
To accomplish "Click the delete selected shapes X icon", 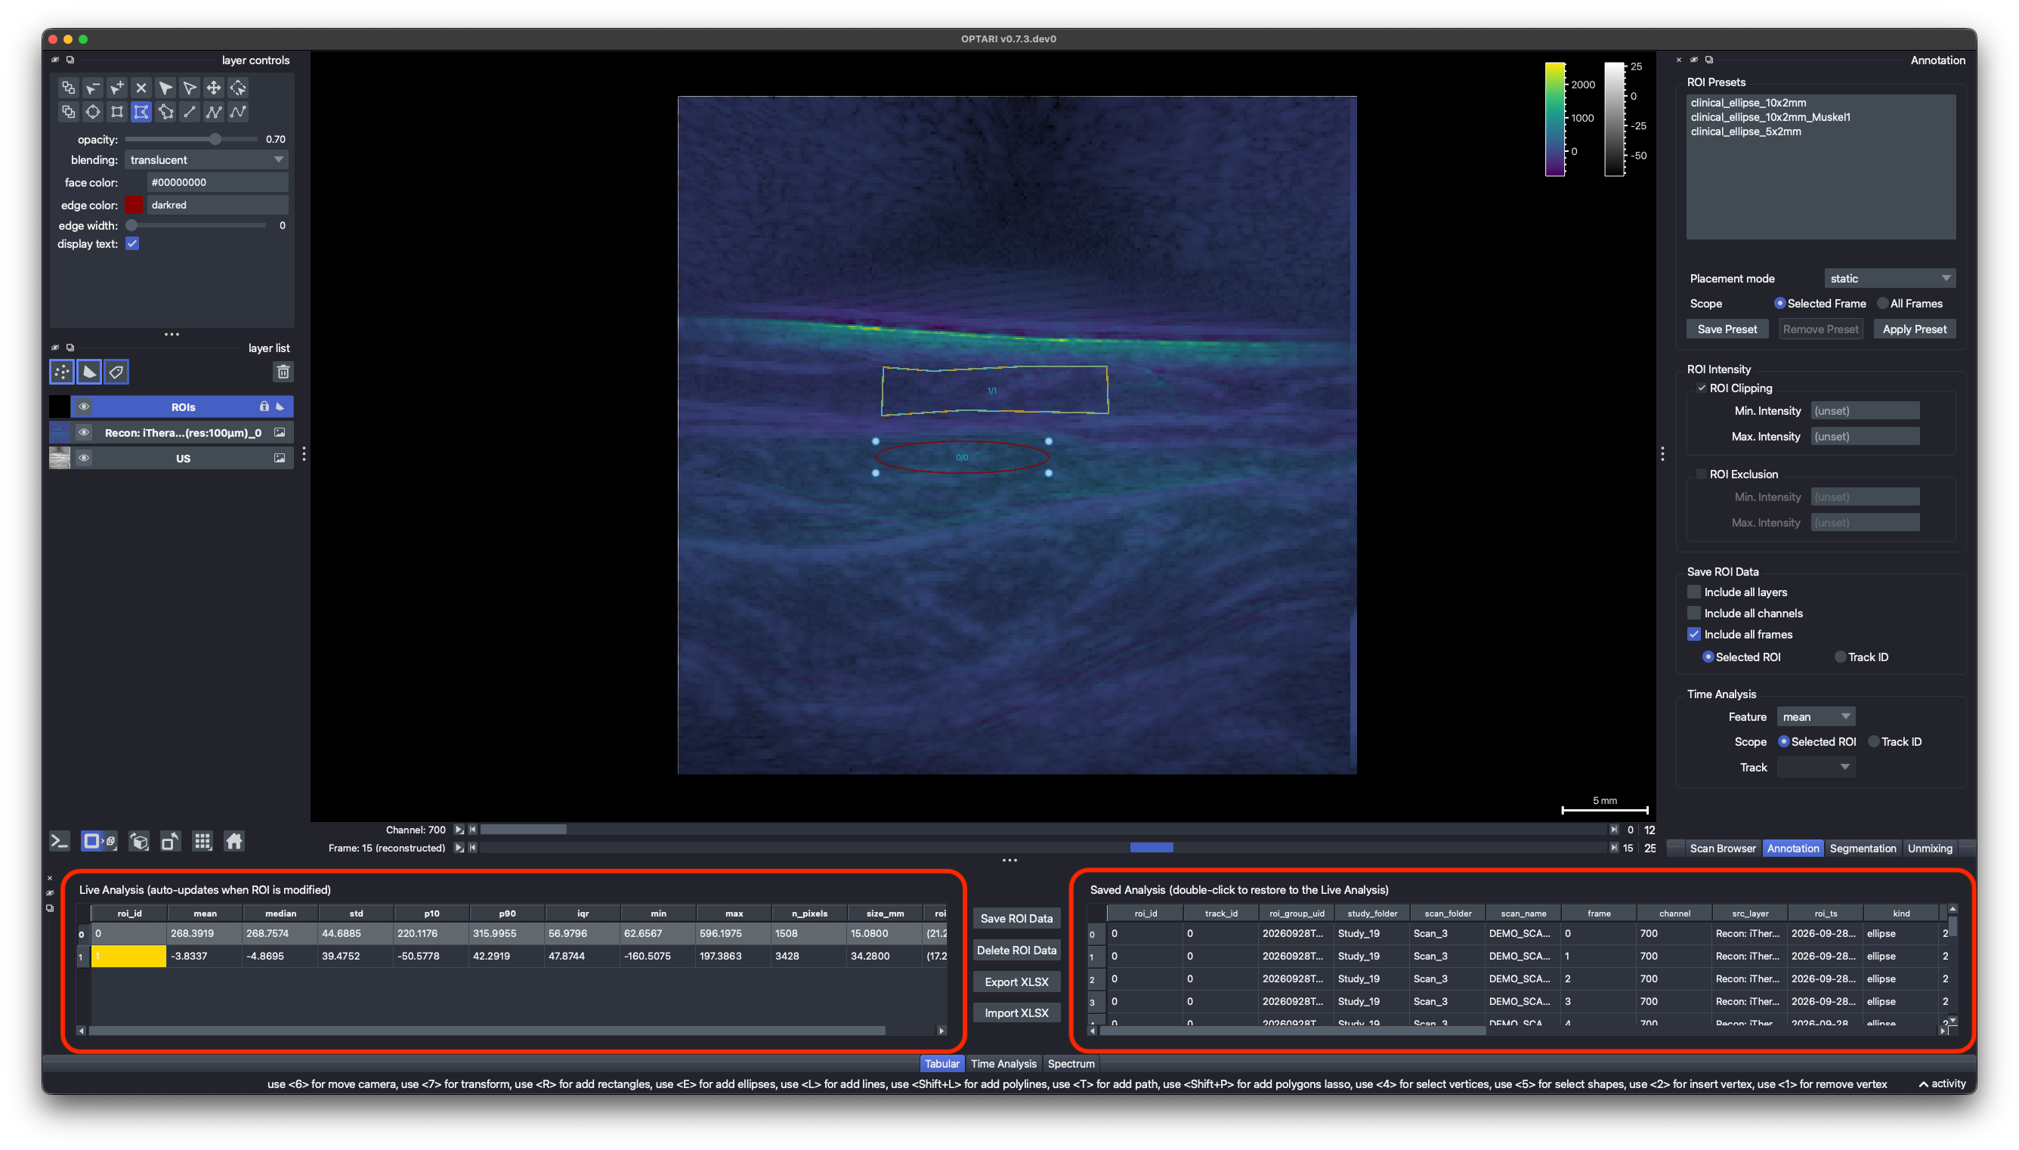I will click(141, 88).
